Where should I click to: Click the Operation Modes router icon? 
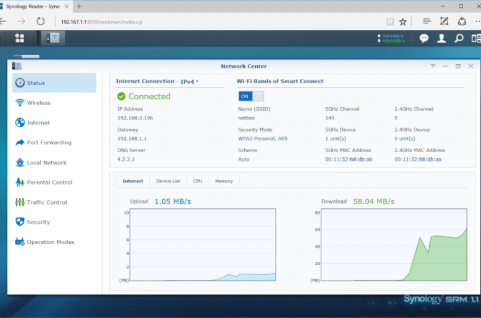click(20, 242)
